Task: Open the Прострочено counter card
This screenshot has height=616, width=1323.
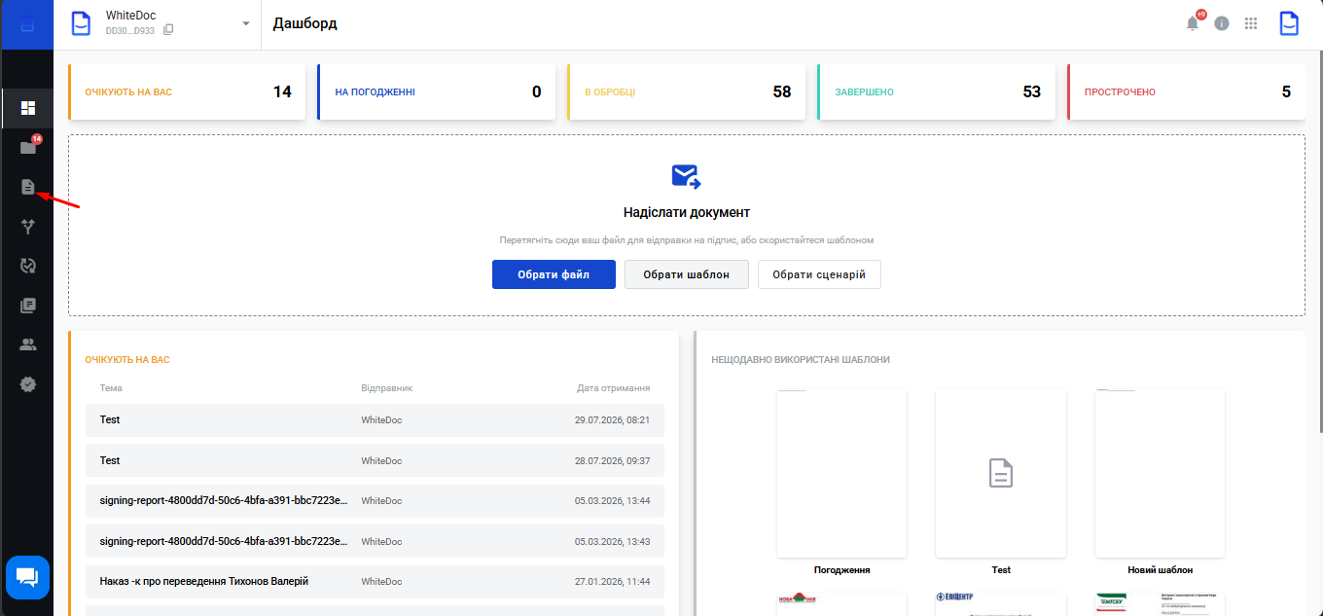Action: pyautogui.click(x=1187, y=92)
